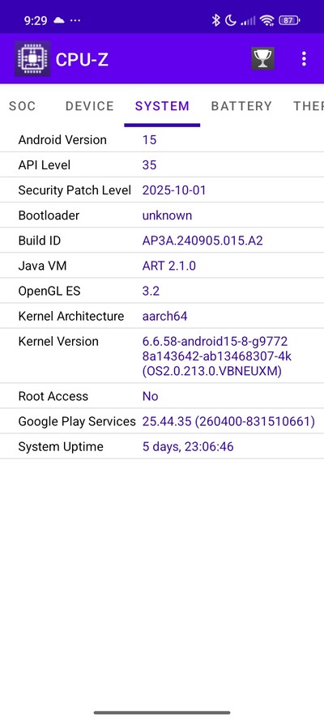Viewport: 324px width, 720px height.
Task: Switch to the SOC tab
Action: tap(22, 106)
